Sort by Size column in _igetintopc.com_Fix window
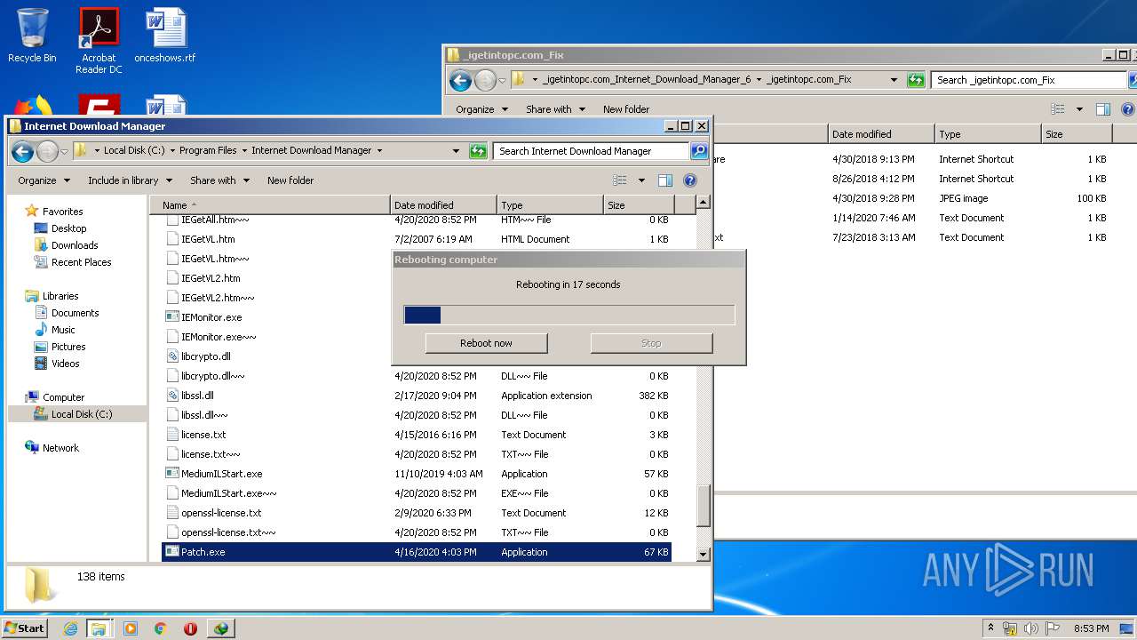1137x640 pixels. click(1077, 134)
